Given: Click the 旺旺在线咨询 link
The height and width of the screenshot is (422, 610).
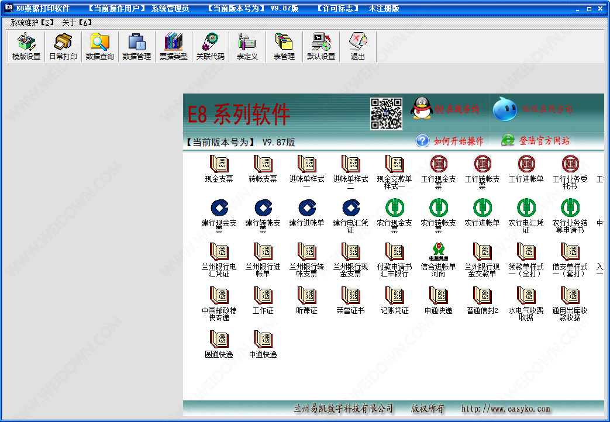Looking at the screenshot, I should (533, 109).
